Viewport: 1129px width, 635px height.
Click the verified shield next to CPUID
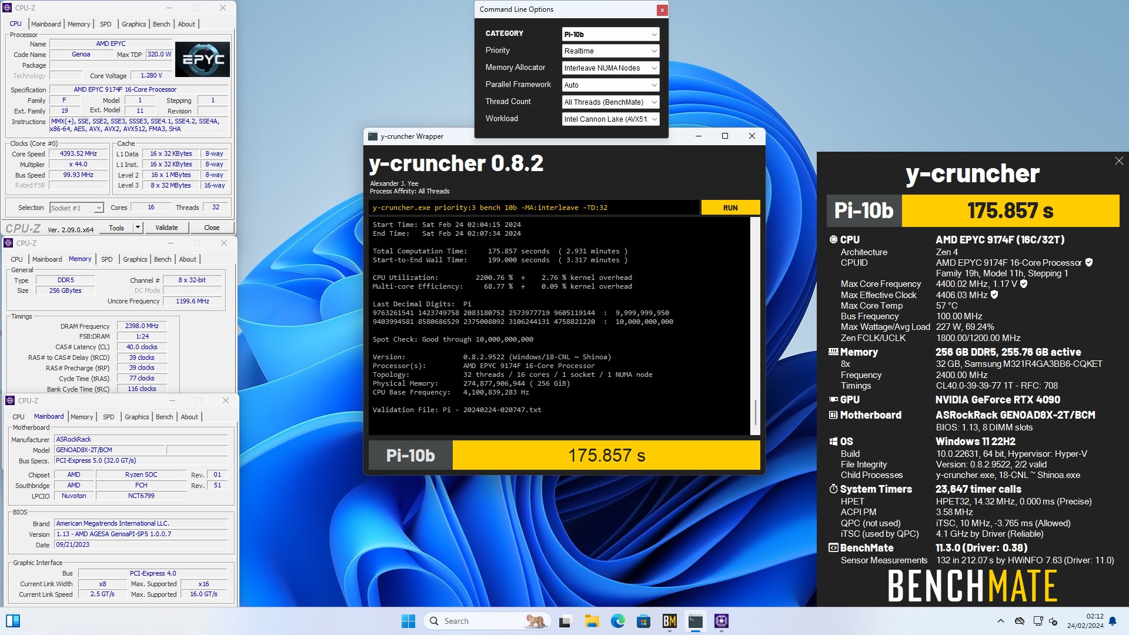pos(1089,263)
